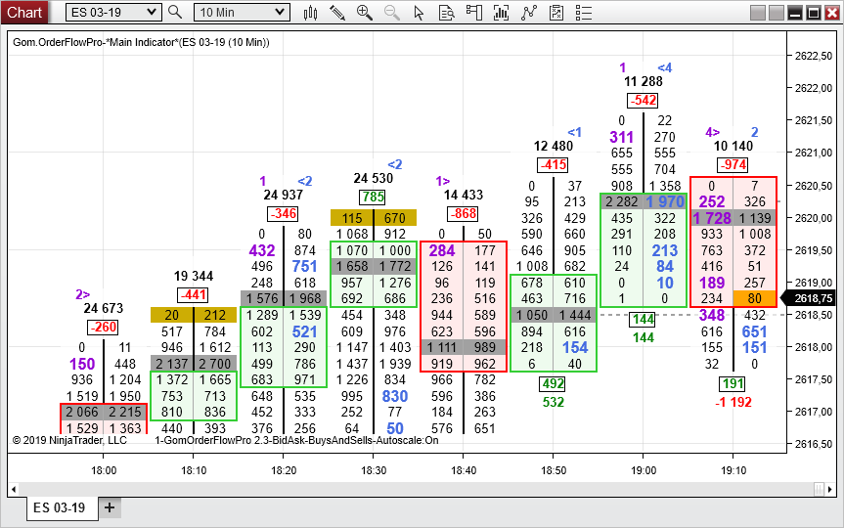Open the data box icon
844x528 pixels.
point(446,13)
